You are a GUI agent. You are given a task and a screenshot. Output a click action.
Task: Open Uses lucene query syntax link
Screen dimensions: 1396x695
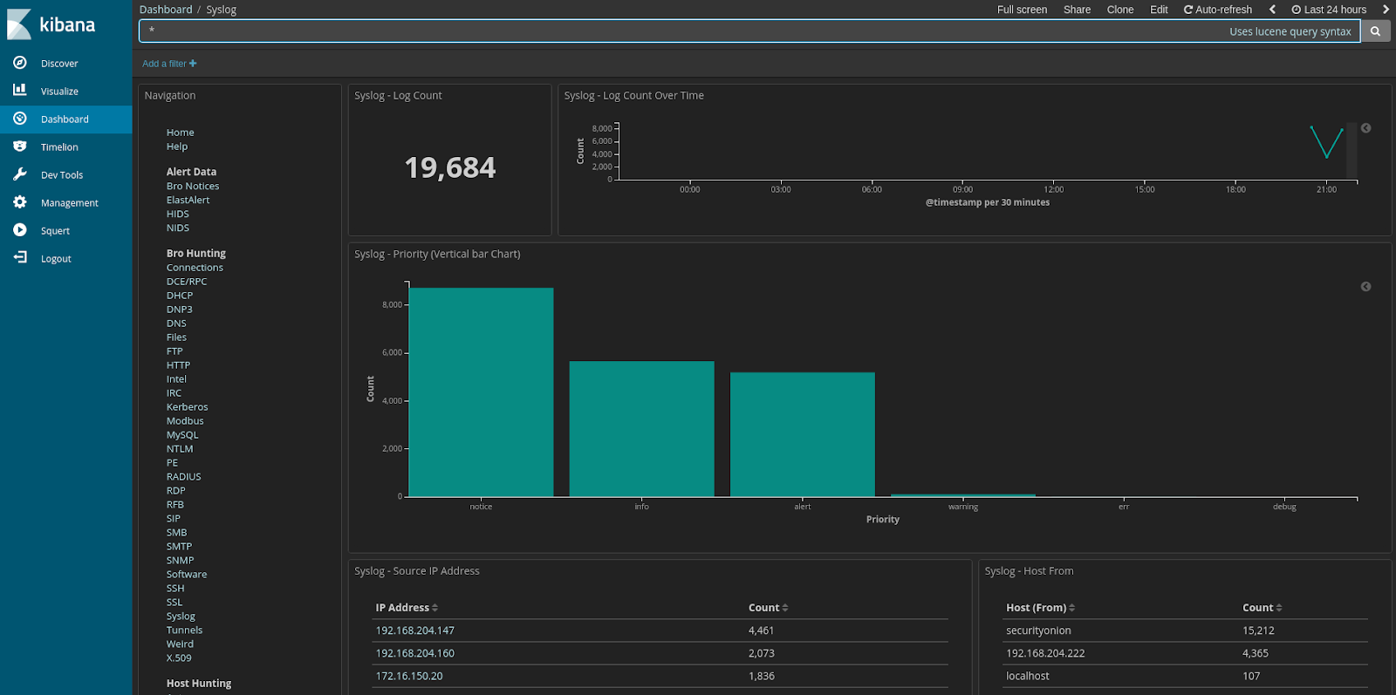coord(1290,31)
